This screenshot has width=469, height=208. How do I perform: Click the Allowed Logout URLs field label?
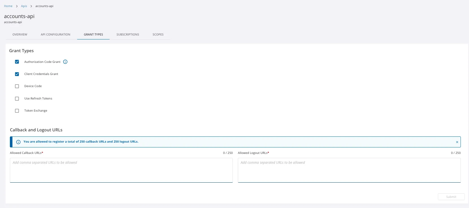[x=253, y=153]
